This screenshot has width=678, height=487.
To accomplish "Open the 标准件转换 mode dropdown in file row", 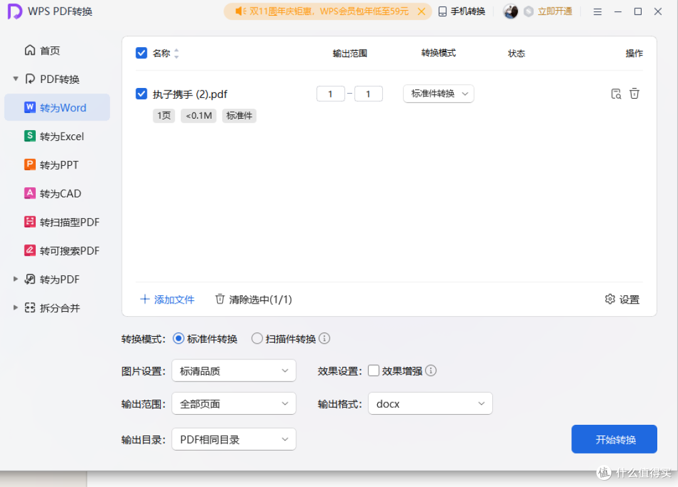I will coord(438,94).
